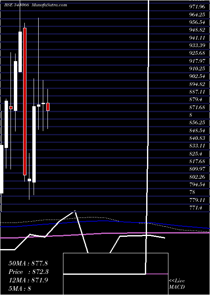
Task: Select the 925.68 price axis label
Action: 197,53
